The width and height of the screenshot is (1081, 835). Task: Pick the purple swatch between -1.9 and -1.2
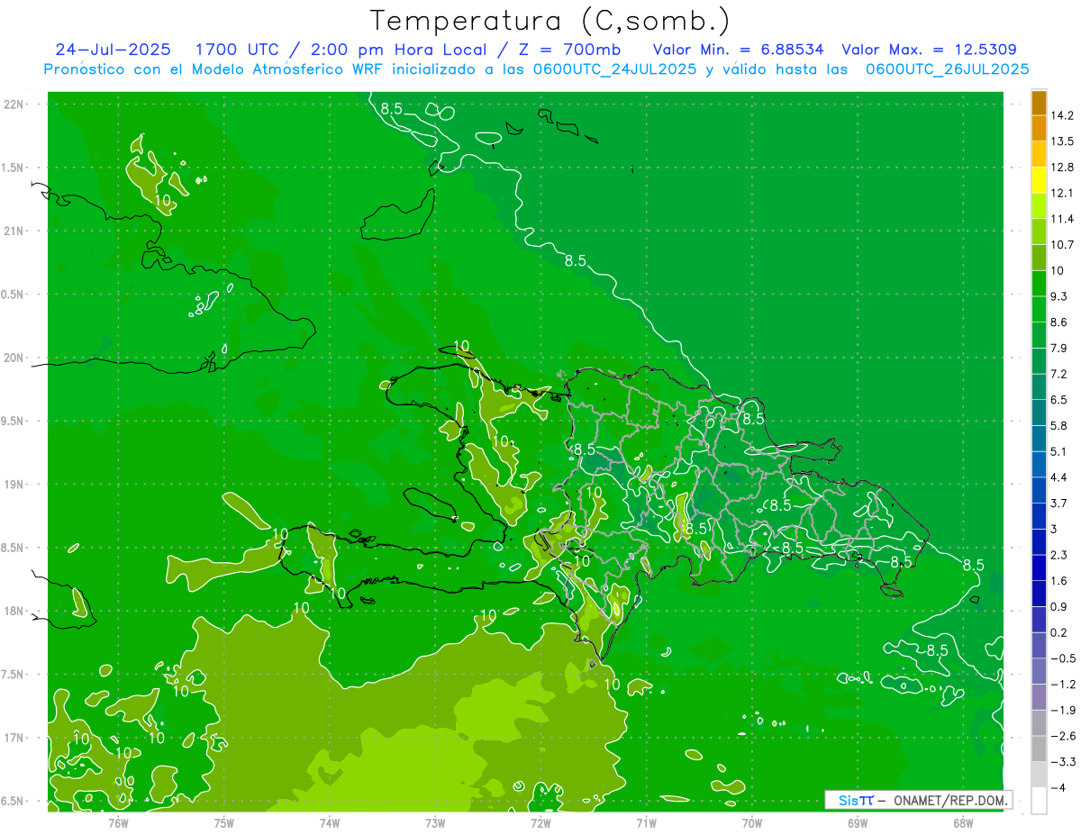click(1039, 697)
